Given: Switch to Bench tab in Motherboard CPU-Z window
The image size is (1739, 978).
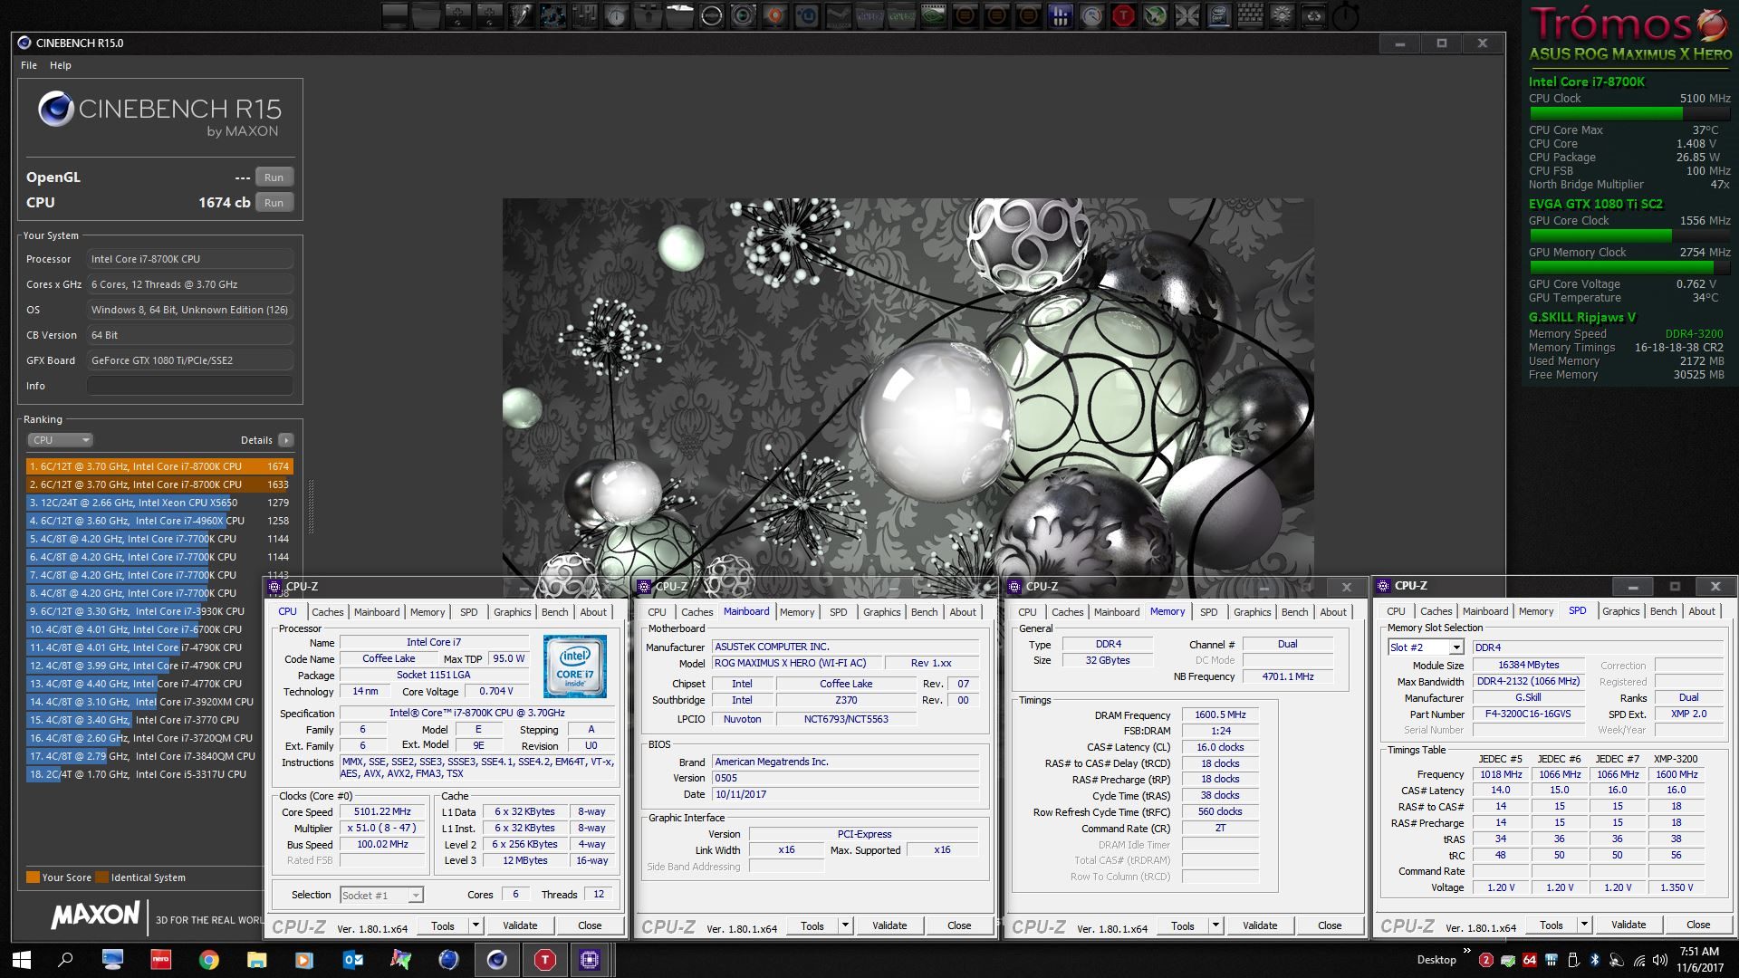Looking at the screenshot, I should (924, 612).
